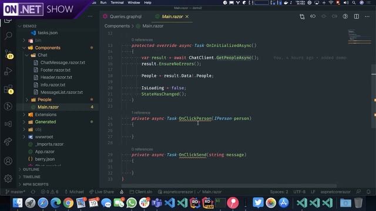Image resolution: width=376 pixels, height=211 pixels.
Task: Click the Synchronize Changes status icon
Action: click(x=33, y=192)
